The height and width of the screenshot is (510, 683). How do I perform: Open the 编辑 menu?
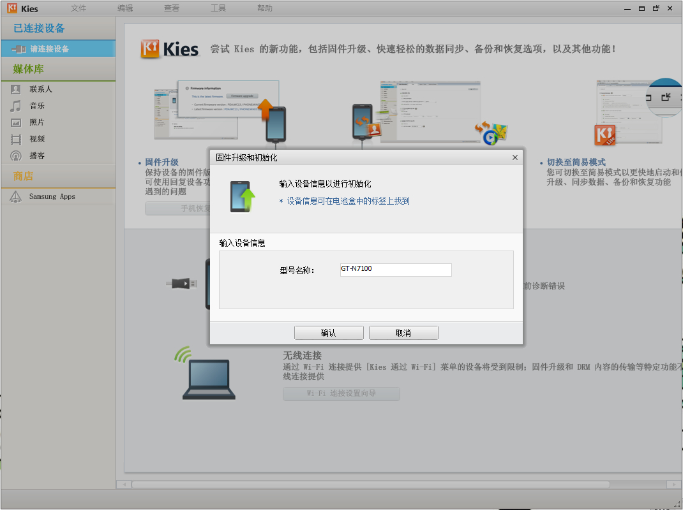125,8
